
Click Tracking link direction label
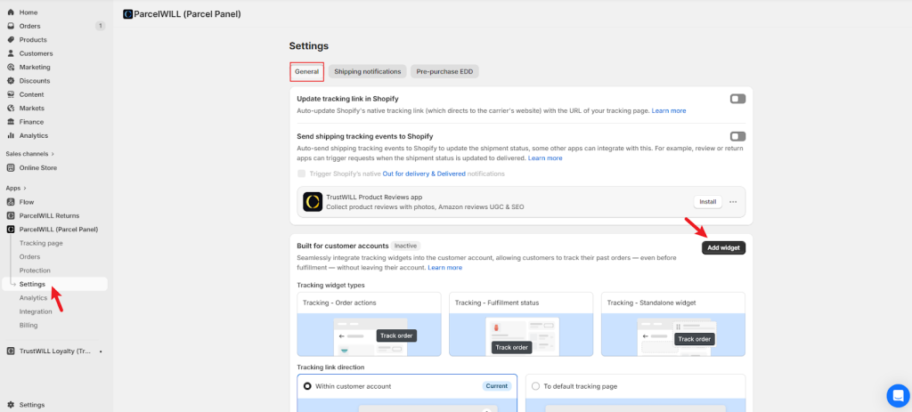pyautogui.click(x=330, y=368)
